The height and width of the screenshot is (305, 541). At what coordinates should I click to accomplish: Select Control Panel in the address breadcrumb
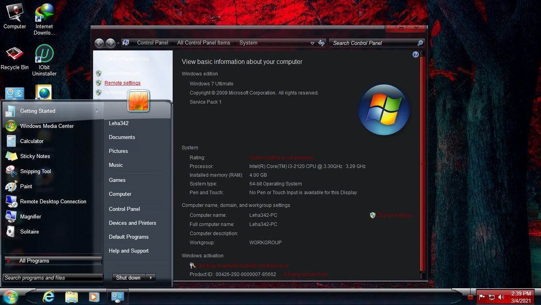(152, 43)
